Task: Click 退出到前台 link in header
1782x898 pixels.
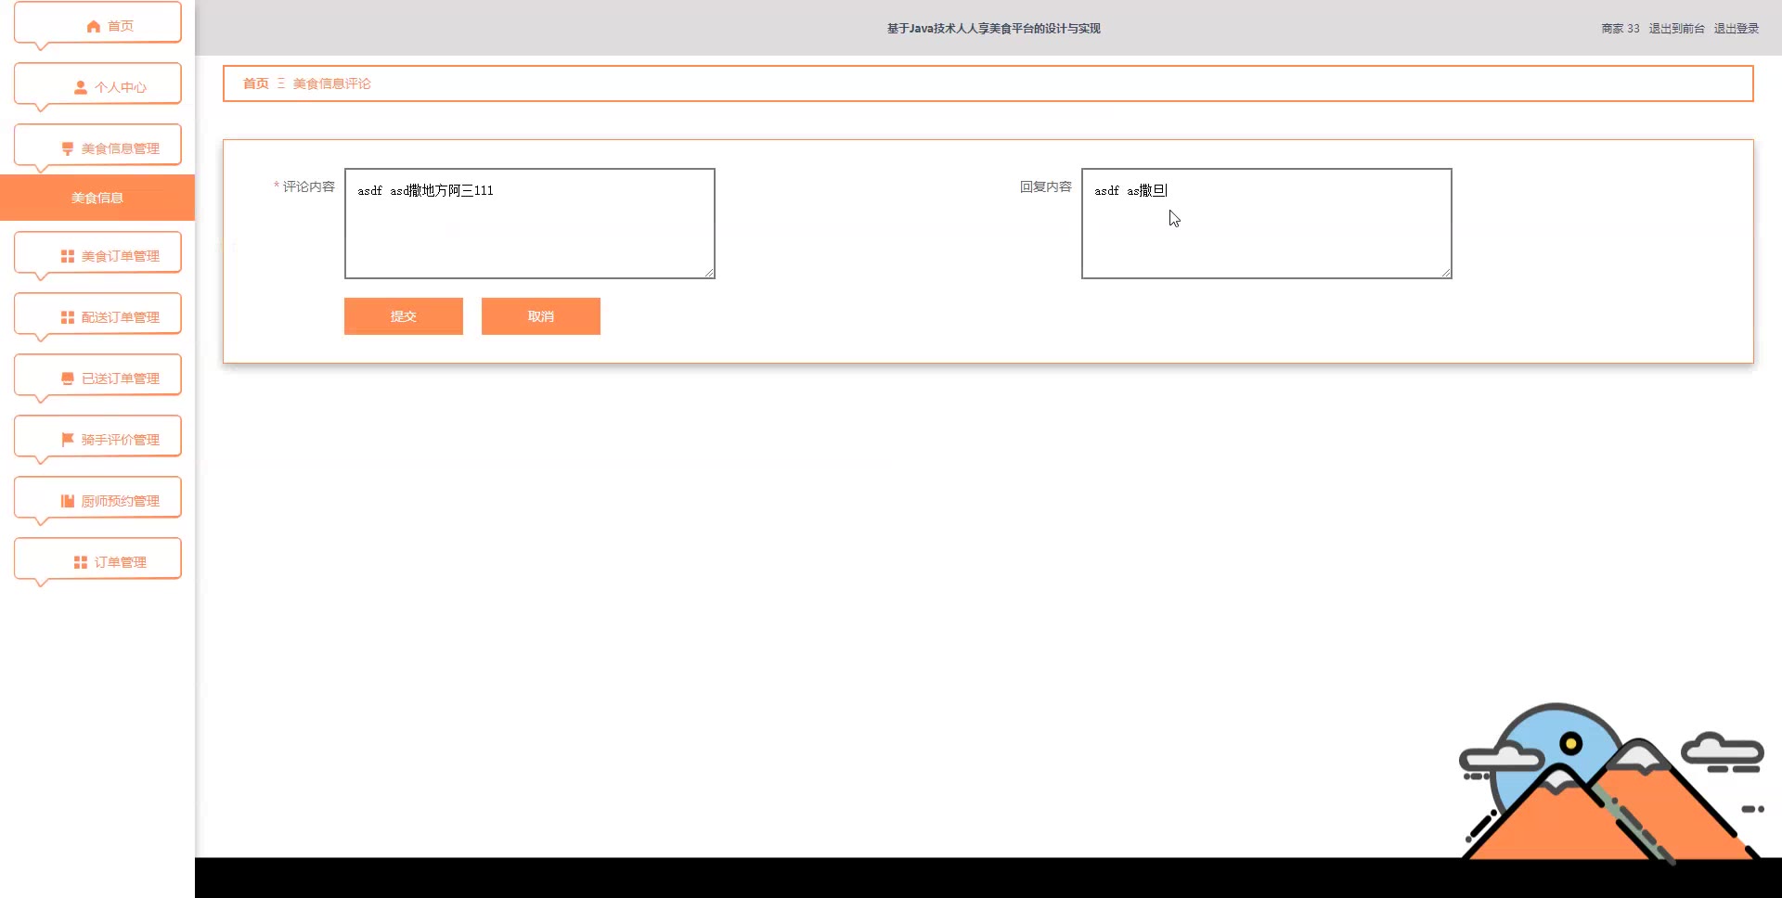Action: click(1676, 29)
